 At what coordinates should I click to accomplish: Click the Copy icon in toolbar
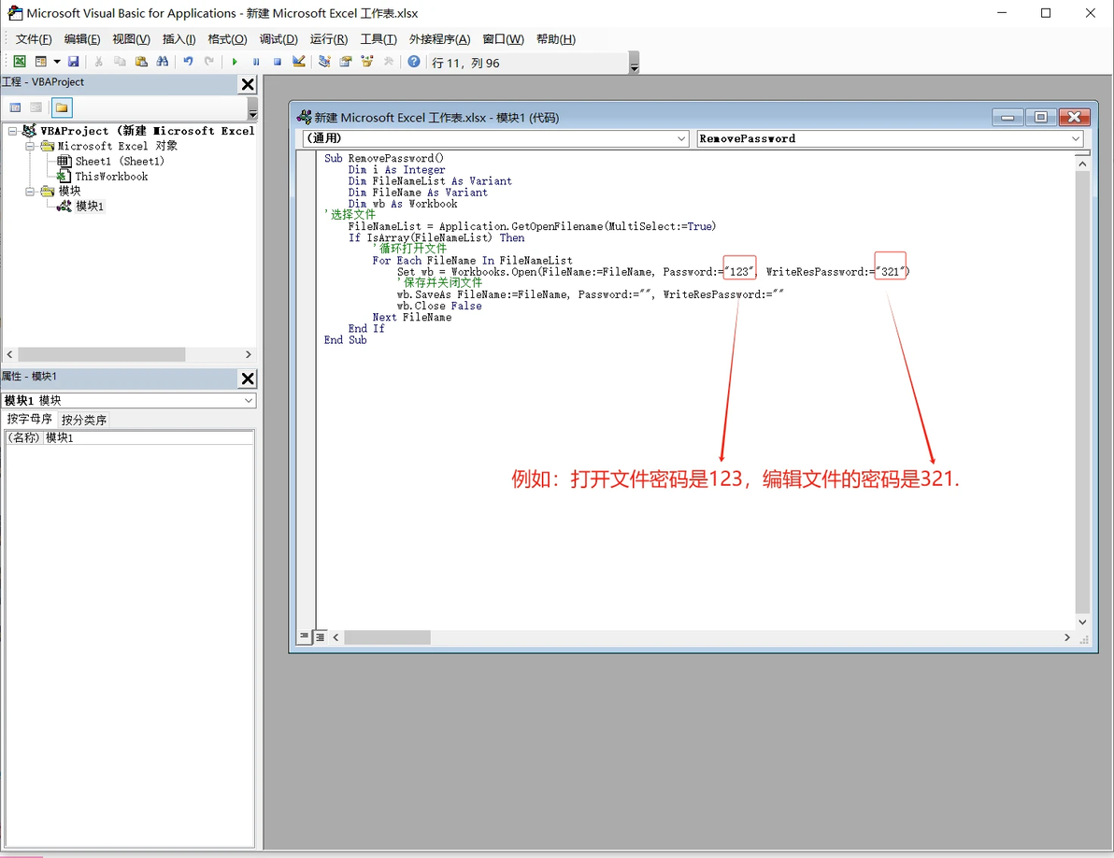[x=120, y=62]
